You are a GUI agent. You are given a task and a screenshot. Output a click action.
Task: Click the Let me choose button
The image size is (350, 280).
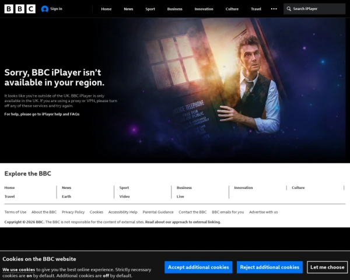click(x=327, y=267)
